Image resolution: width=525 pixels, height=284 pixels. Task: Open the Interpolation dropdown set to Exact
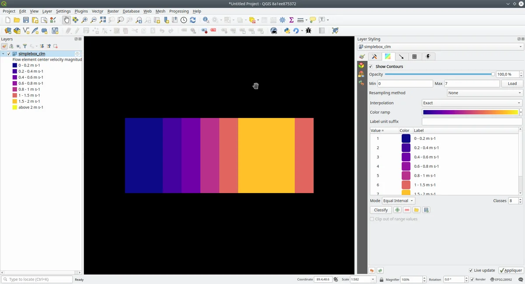(472, 103)
